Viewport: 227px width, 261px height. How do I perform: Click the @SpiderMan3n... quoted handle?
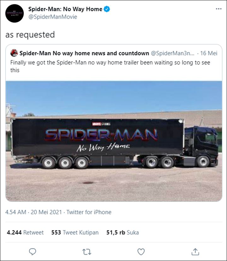tap(172, 53)
